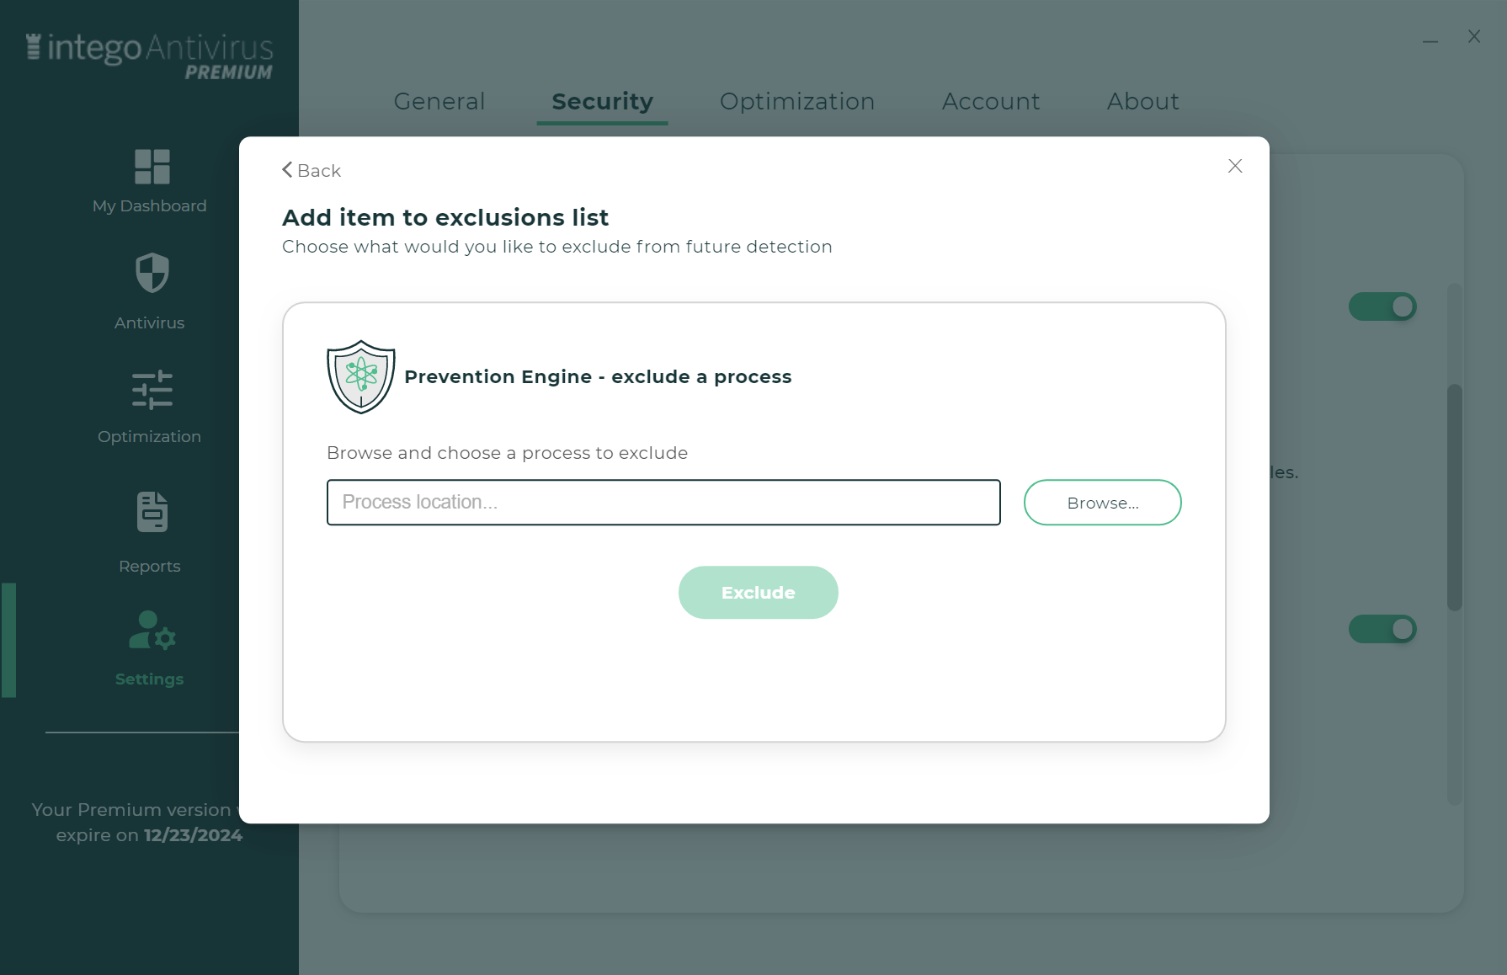Open the Account tab
Screen dimensions: 1507x975
pyautogui.click(x=991, y=101)
